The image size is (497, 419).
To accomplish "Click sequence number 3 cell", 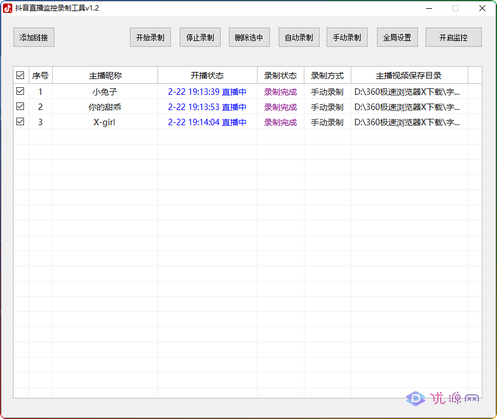I will 40,122.
